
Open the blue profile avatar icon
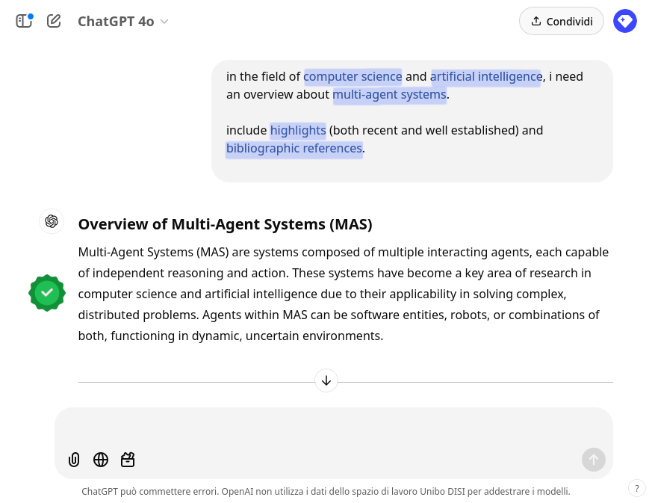click(x=625, y=21)
